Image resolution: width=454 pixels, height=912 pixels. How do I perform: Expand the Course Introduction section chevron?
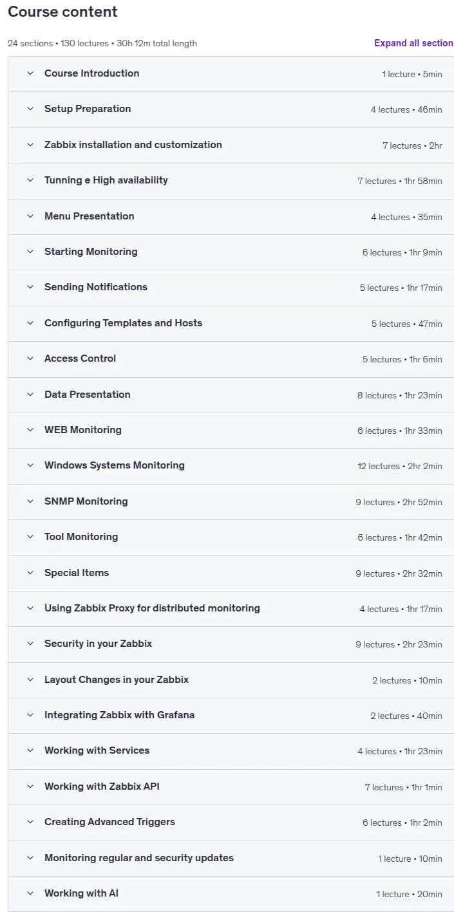pos(30,73)
